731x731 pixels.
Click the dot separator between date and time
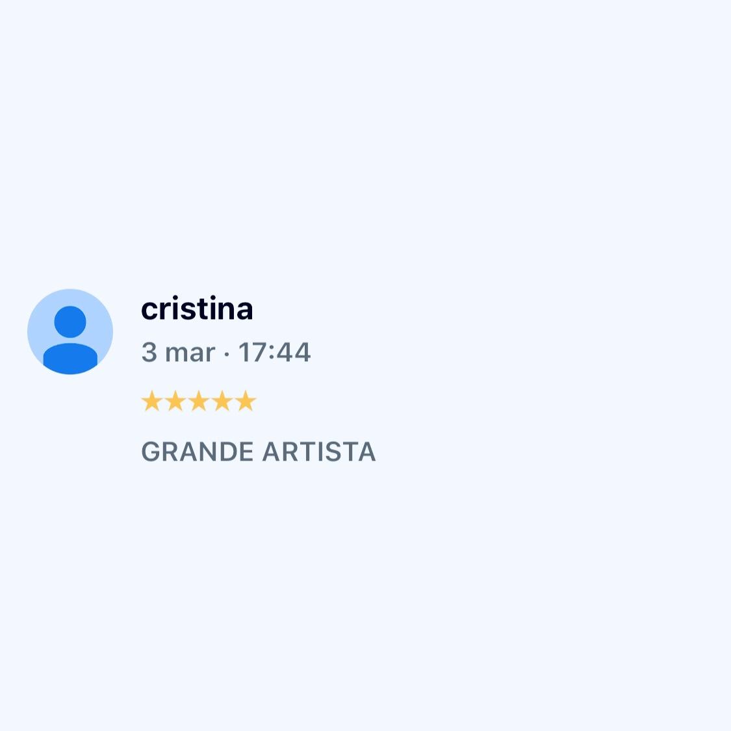click(x=227, y=354)
